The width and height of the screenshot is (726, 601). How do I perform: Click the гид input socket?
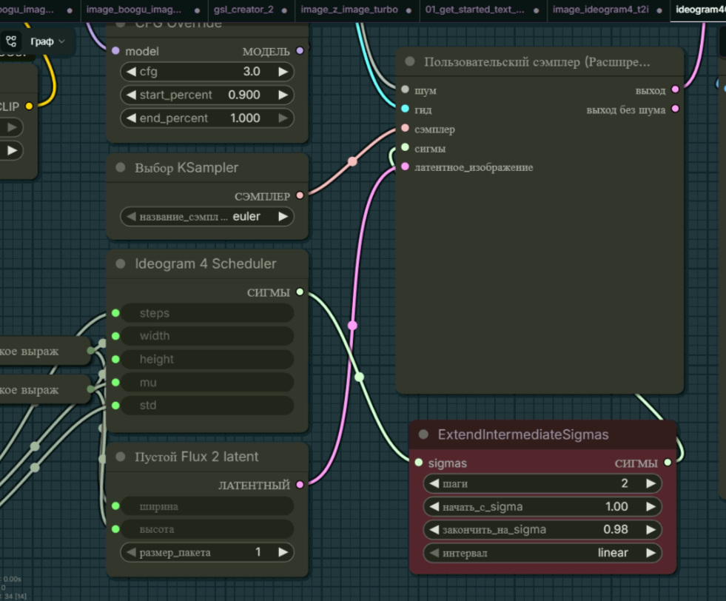click(405, 109)
